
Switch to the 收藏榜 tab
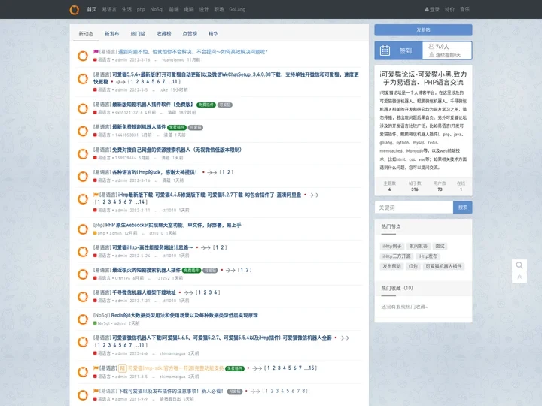163,34
